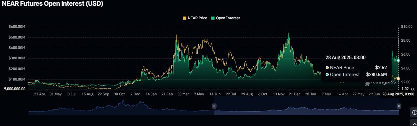Viewport: 417px width, 126px height.
Task: Toggle the NEAR Price legend series
Action: coord(195,18)
